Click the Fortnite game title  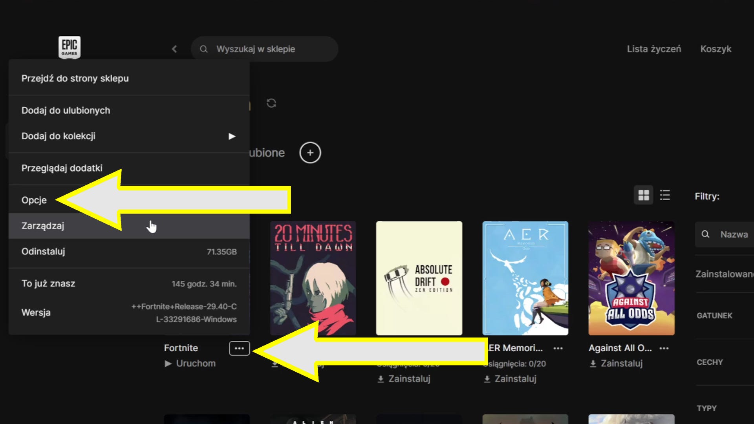pos(181,348)
